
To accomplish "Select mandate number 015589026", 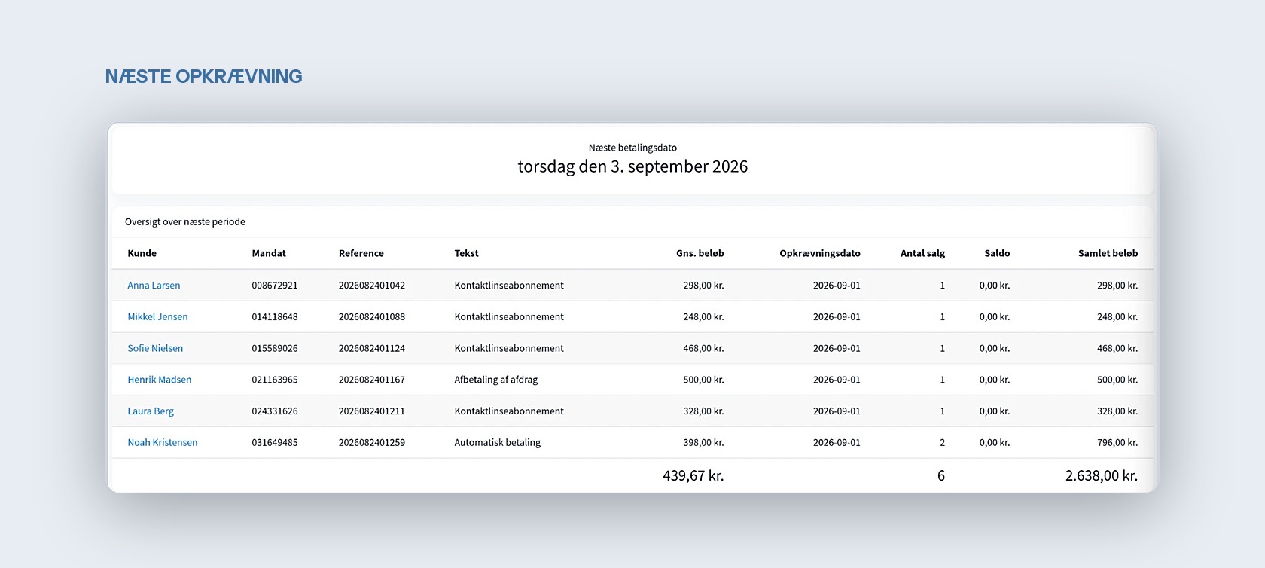I will click(274, 348).
